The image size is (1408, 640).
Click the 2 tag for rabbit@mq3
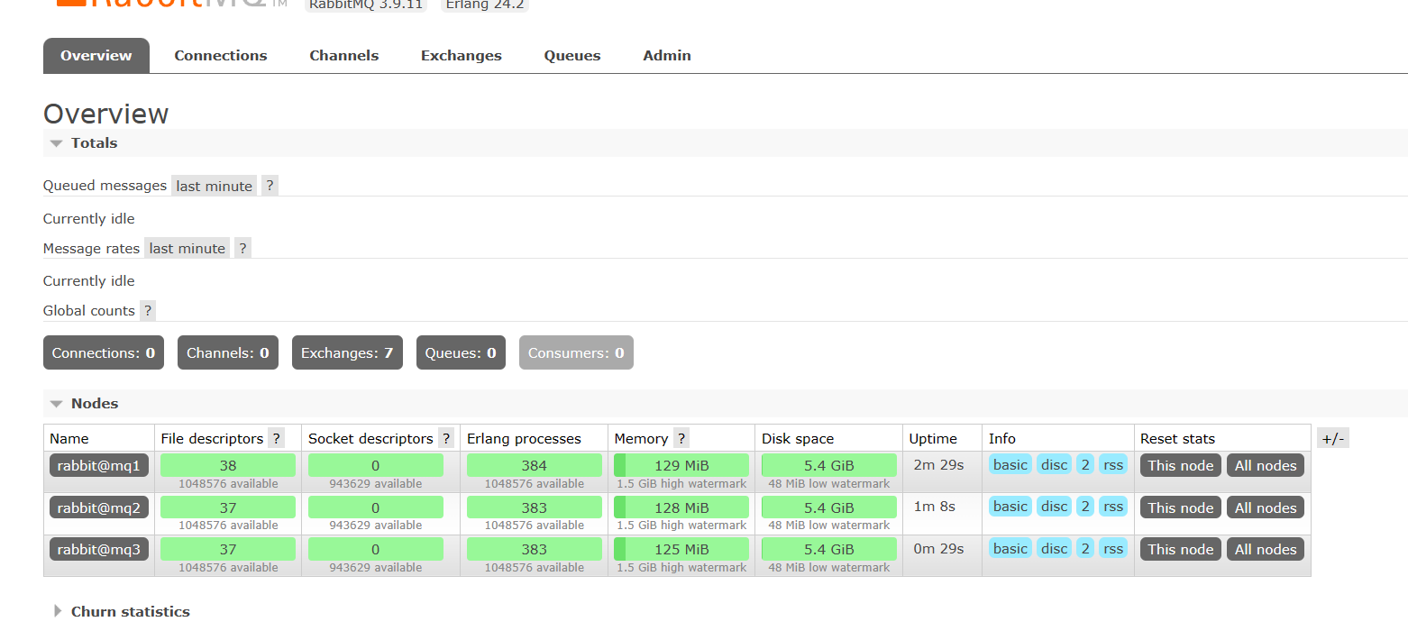(1085, 548)
